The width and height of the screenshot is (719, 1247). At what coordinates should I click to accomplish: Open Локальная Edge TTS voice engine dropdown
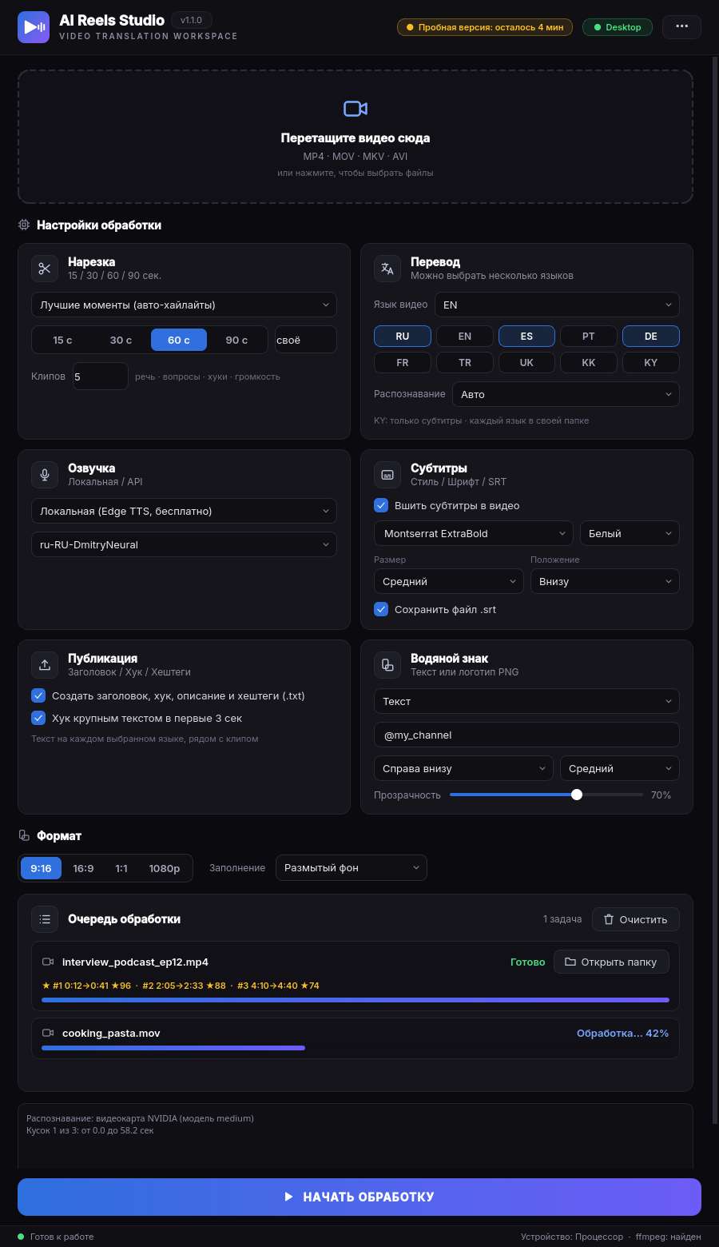click(x=184, y=511)
